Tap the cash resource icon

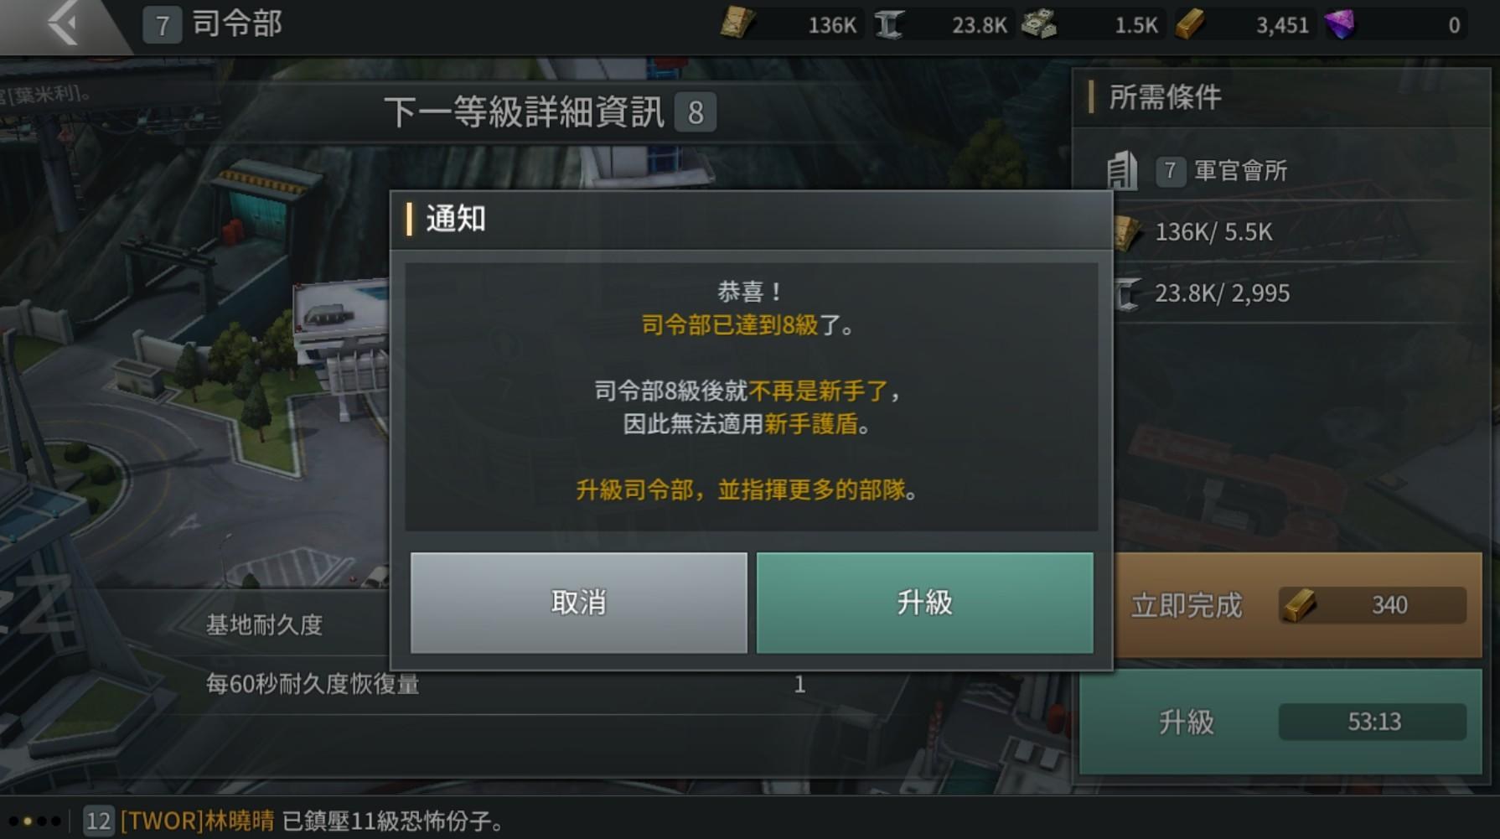[1039, 24]
